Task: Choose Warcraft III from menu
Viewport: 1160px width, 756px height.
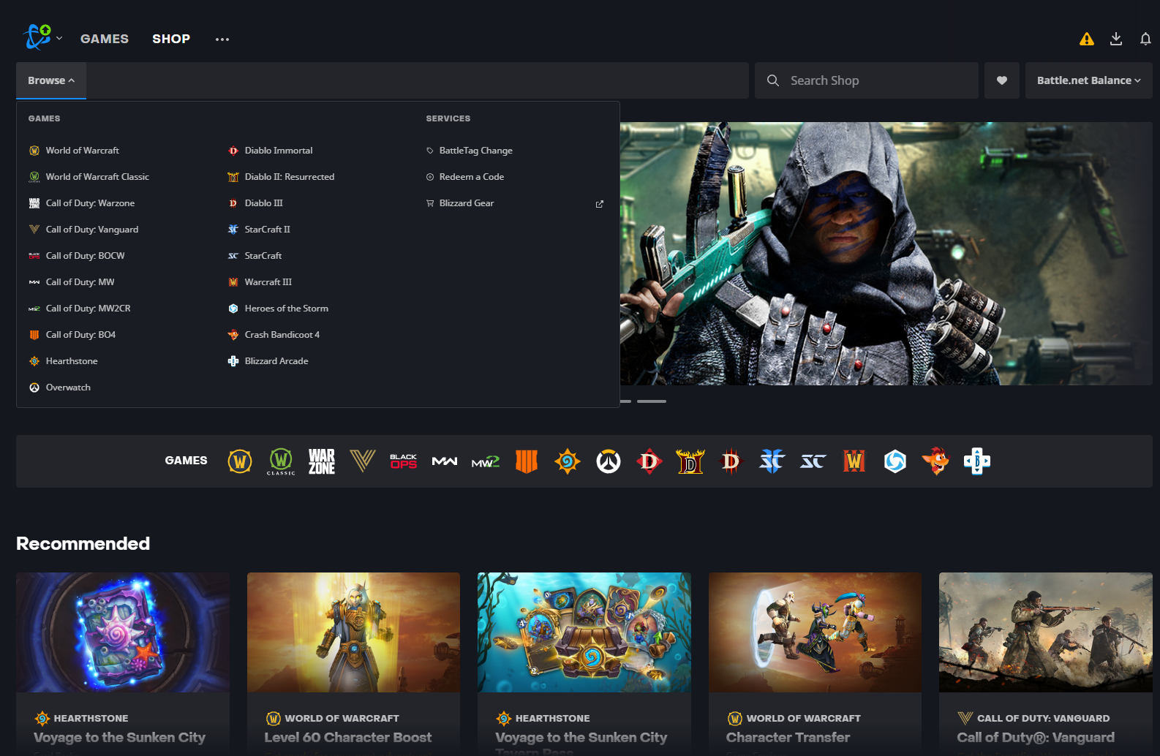Action: point(260,282)
